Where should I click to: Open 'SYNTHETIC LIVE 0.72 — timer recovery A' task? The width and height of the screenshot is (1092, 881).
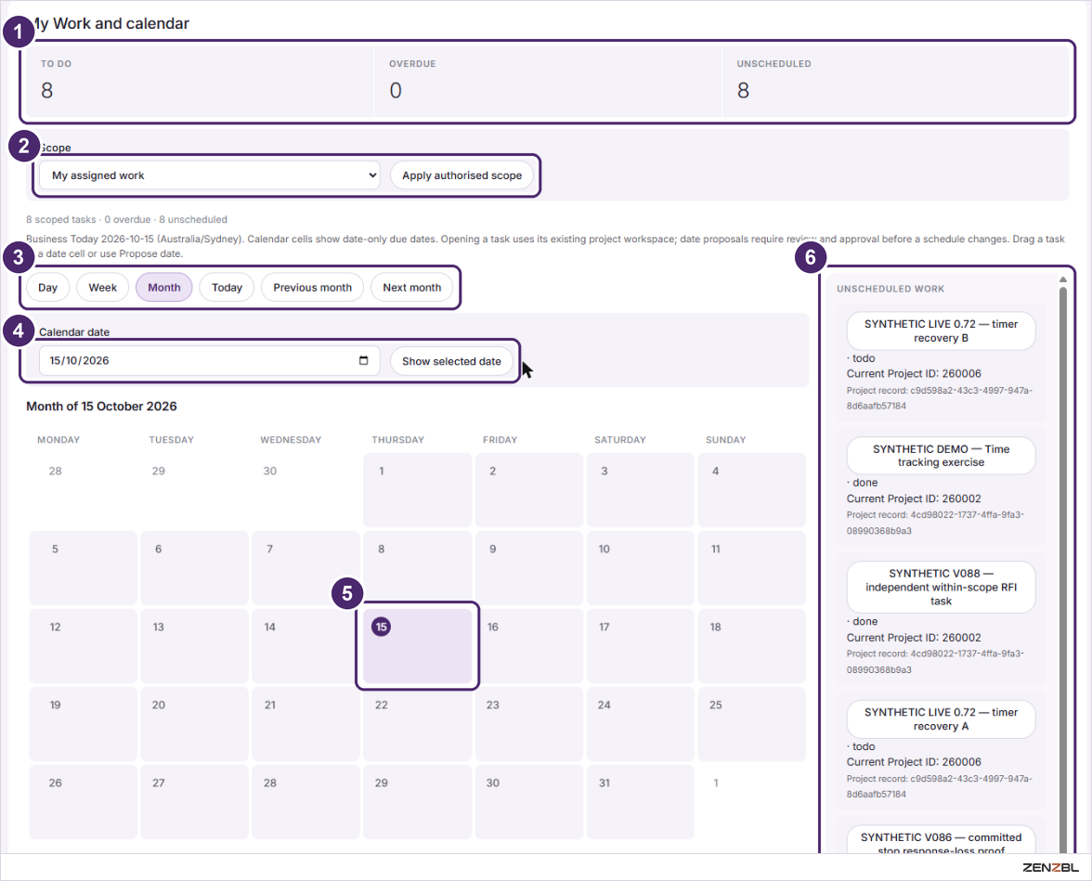(941, 719)
